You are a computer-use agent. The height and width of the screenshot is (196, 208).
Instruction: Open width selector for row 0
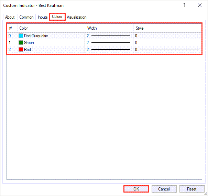[109, 36]
